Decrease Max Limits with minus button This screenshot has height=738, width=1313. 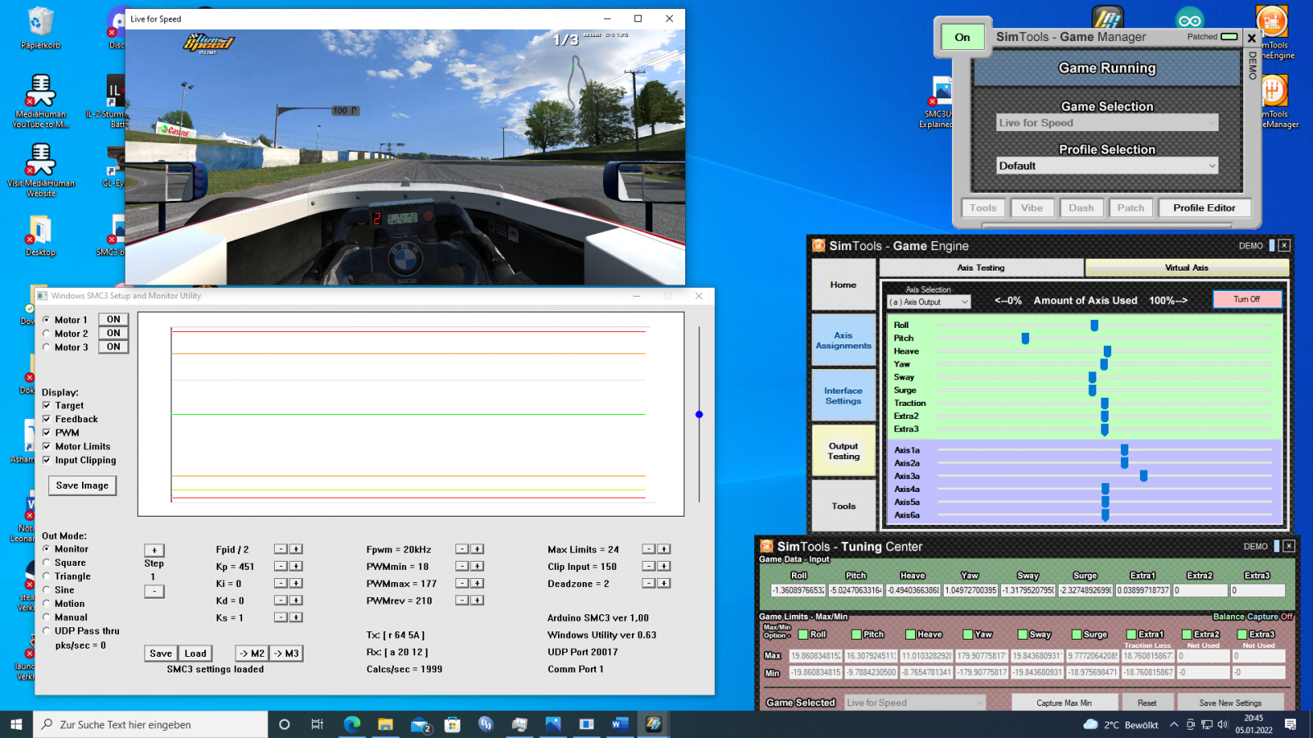[648, 549]
